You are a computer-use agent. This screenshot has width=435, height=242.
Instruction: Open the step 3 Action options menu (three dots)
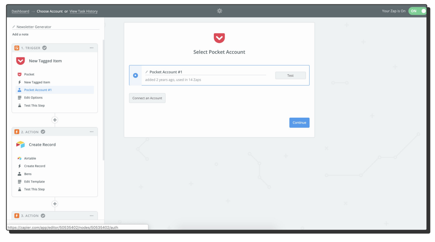coord(92,216)
